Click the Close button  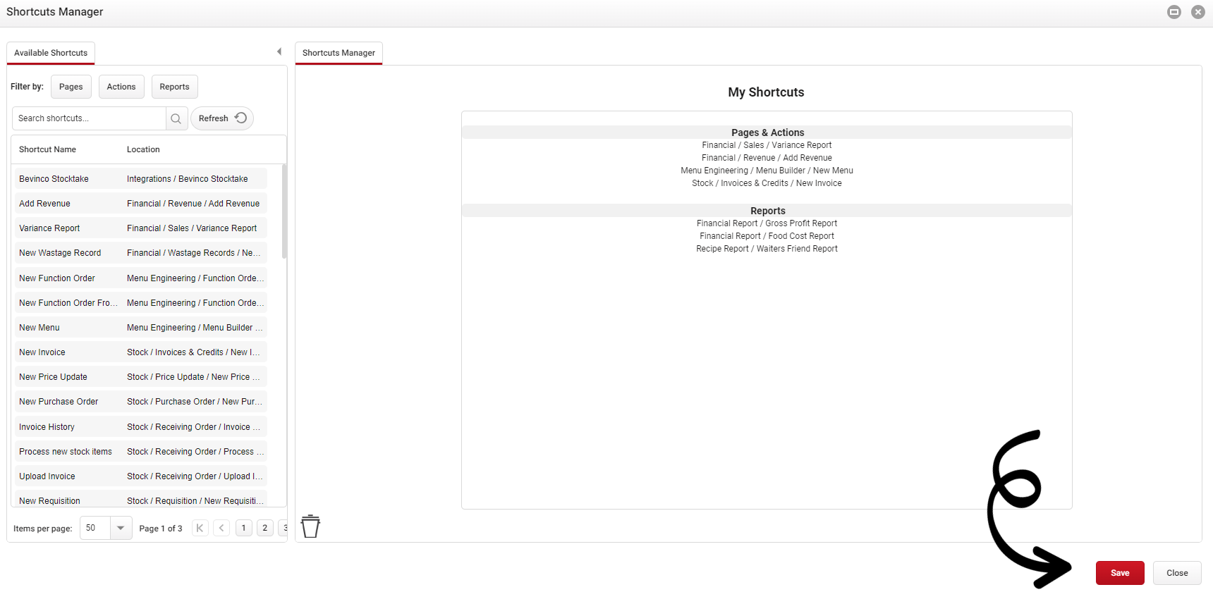pyautogui.click(x=1176, y=573)
